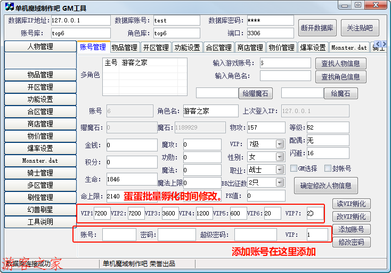This screenshot has height=273, width=391.
Task: Switch to the 爆率设置 tab in the top tab strip
Action: pos(312,47)
